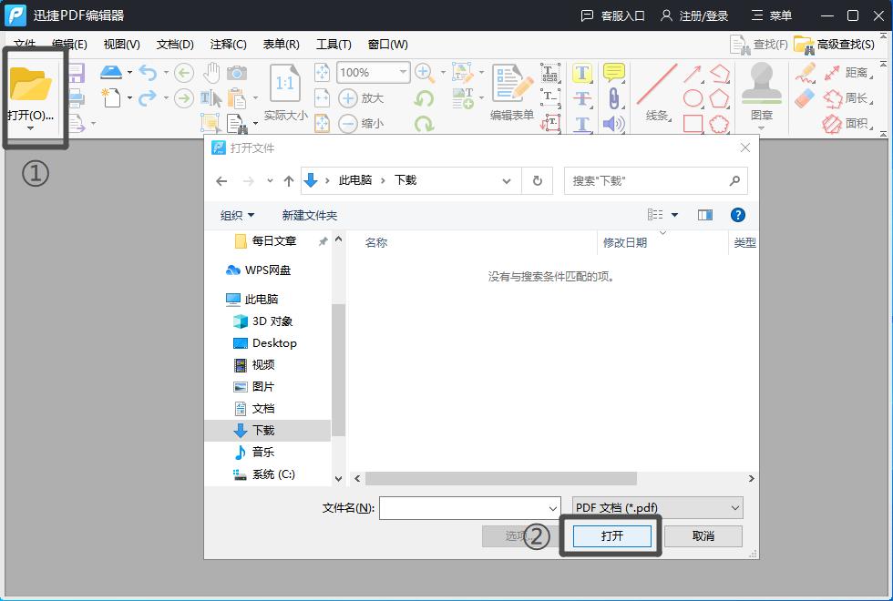Screen dimensions: 893x601
Task: Create a folder with 新建文件夹
Action: (x=308, y=215)
